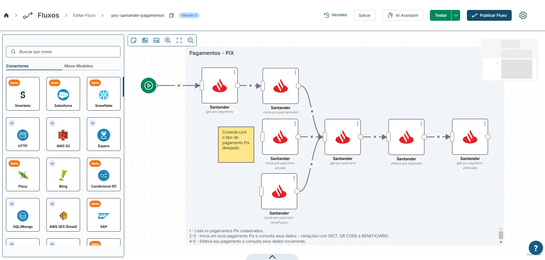The image size is (545, 260).
Task: Click the Buscar por nome search field
Action: point(63,52)
